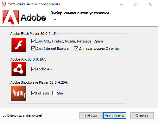Click the Adobe Shockwave Player 12.3.4.204 label
Viewport: 158px width, 123px height.
[39, 82]
